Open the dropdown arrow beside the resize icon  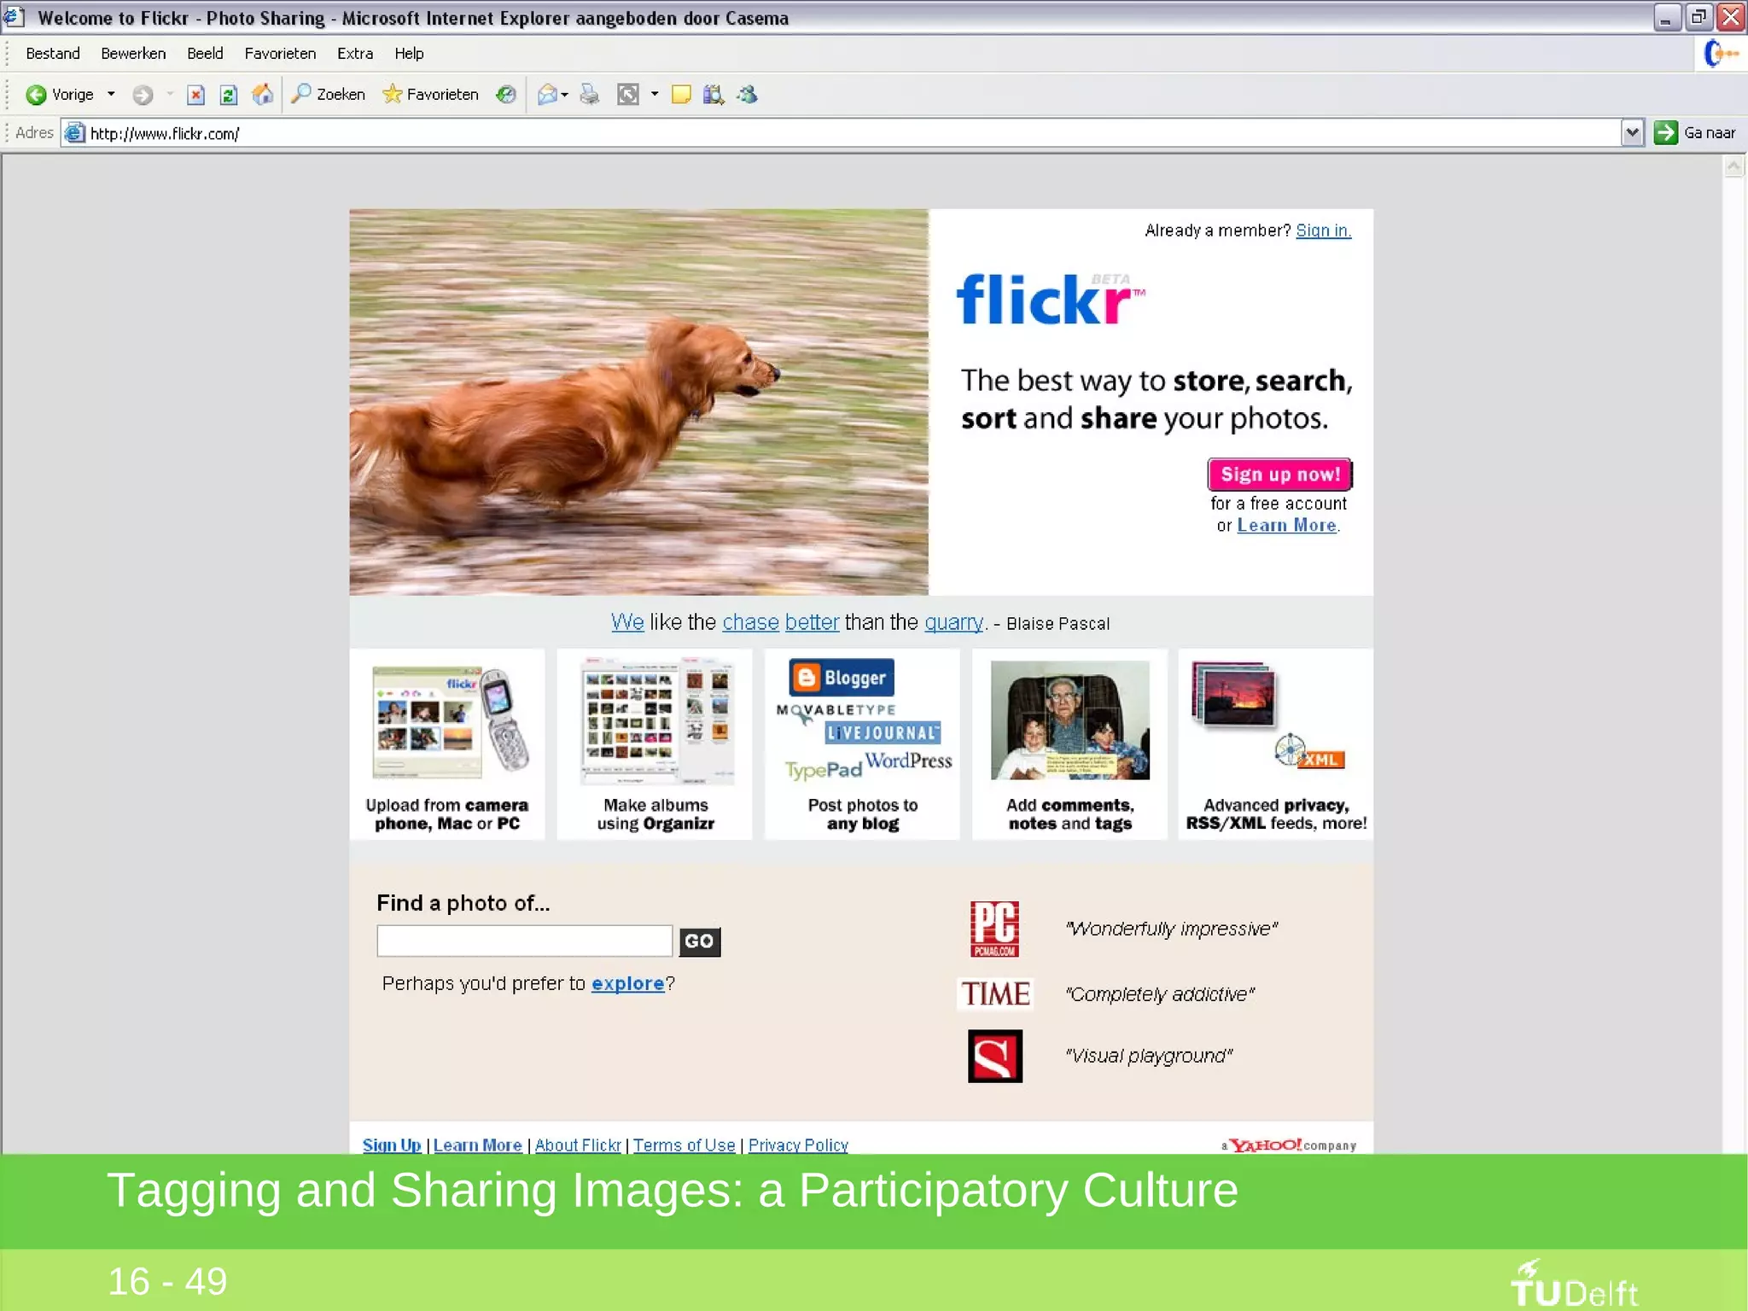tap(655, 95)
